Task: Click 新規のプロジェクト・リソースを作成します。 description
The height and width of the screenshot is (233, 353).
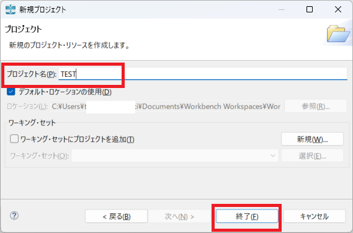Action: pos(69,45)
